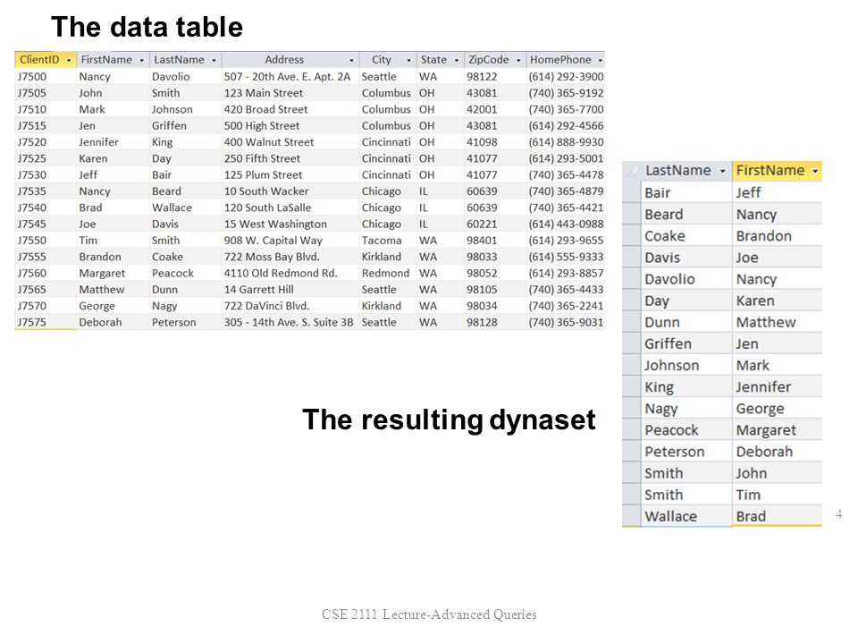Click address 125 Plum Street

263,175
